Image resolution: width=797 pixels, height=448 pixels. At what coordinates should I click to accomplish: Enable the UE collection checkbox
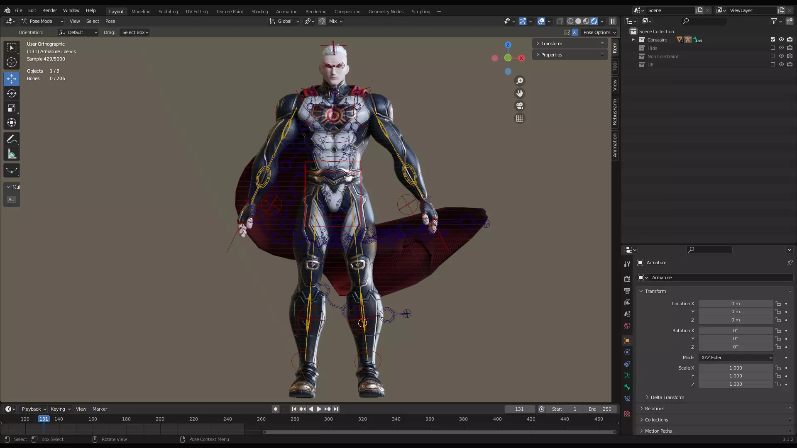tap(773, 64)
